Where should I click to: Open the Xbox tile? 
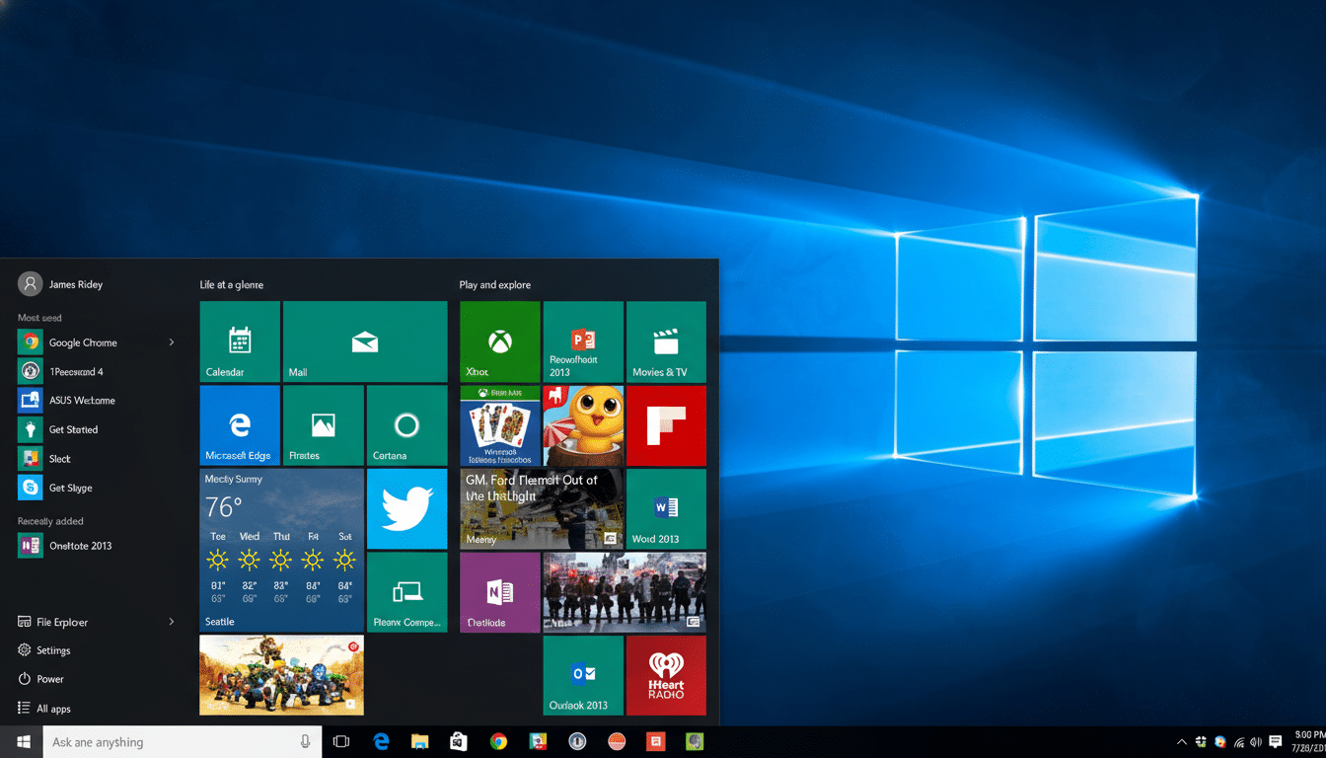[x=499, y=341]
